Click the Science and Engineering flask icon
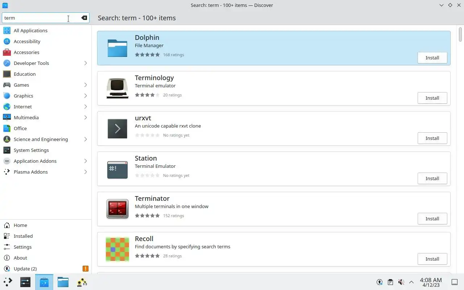Image resolution: width=464 pixels, height=290 pixels. [x=7, y=139]
